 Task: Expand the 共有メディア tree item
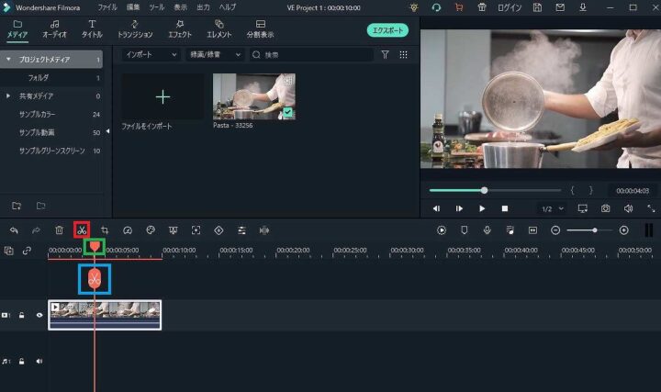click(9, 95)
